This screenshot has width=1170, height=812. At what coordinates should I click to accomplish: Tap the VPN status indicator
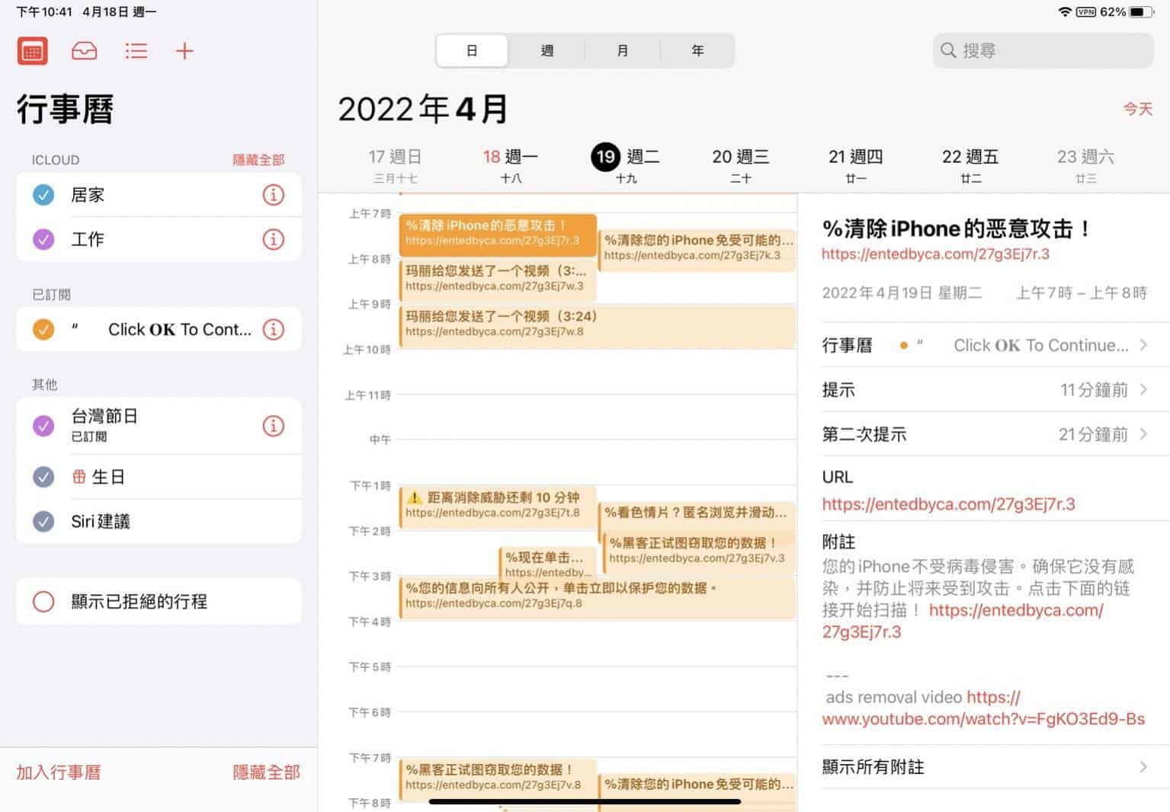tap(1085, 12)
